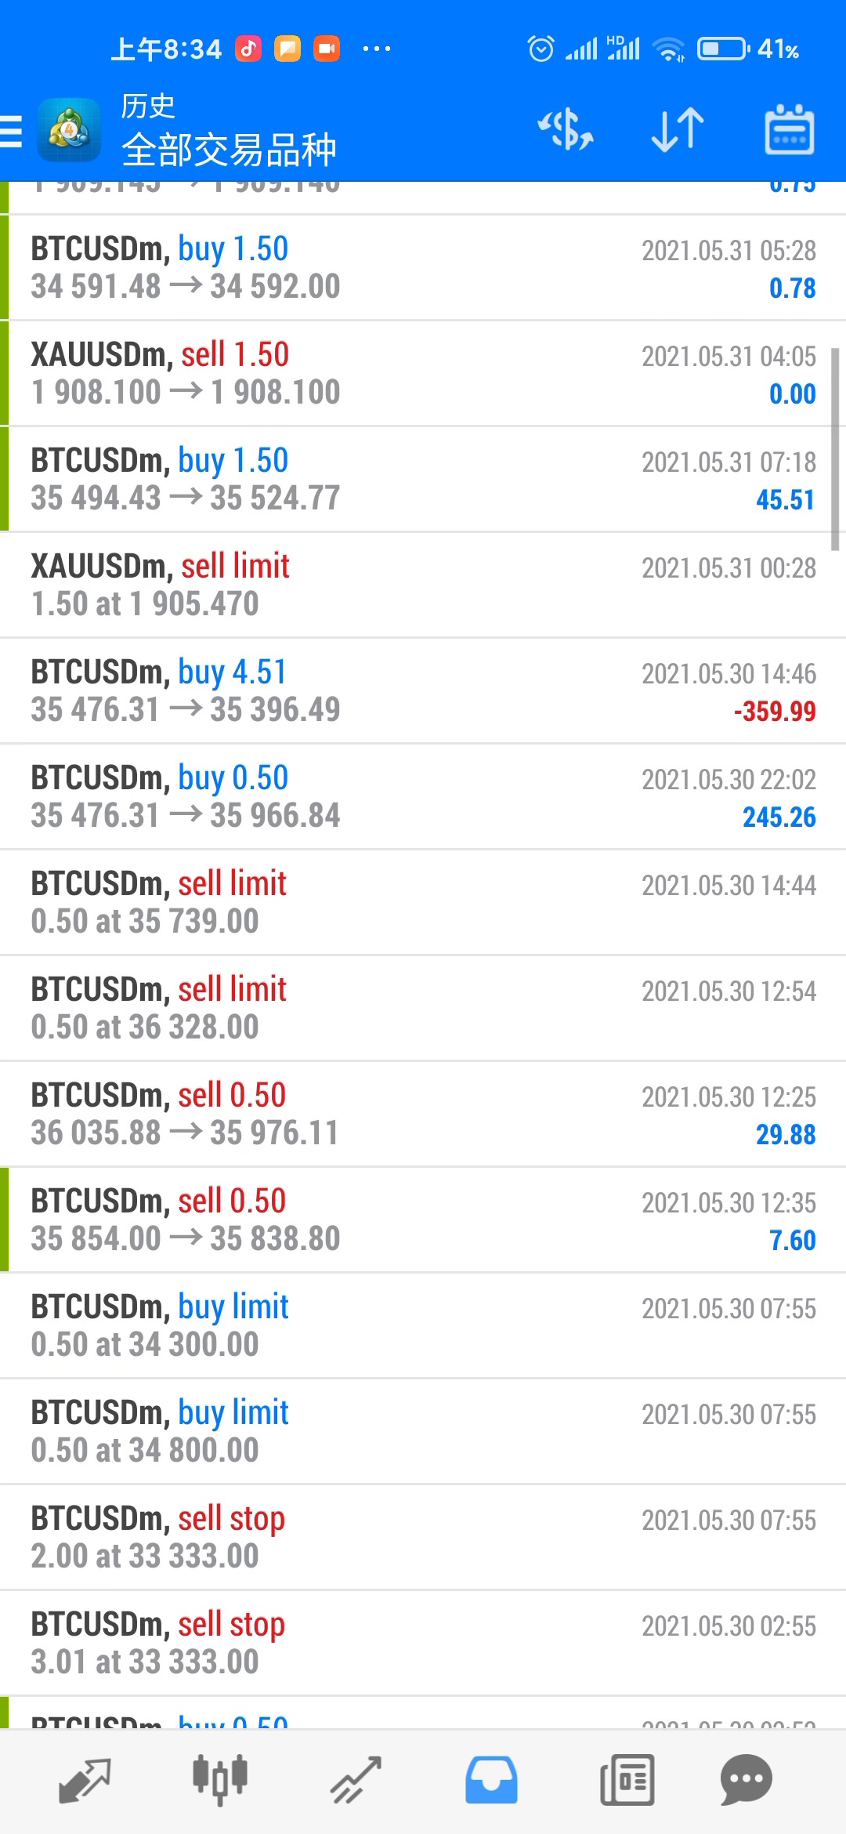The height and width of the screenshot is (1834, 846).
Task: Tap BTCUSDm buy limit at 34 300.00
Action: click(x=423, y=1325)
